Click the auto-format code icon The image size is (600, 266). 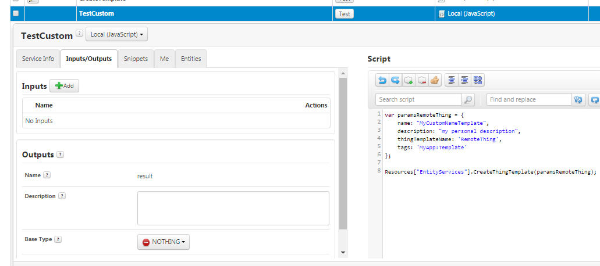(478, 80)
